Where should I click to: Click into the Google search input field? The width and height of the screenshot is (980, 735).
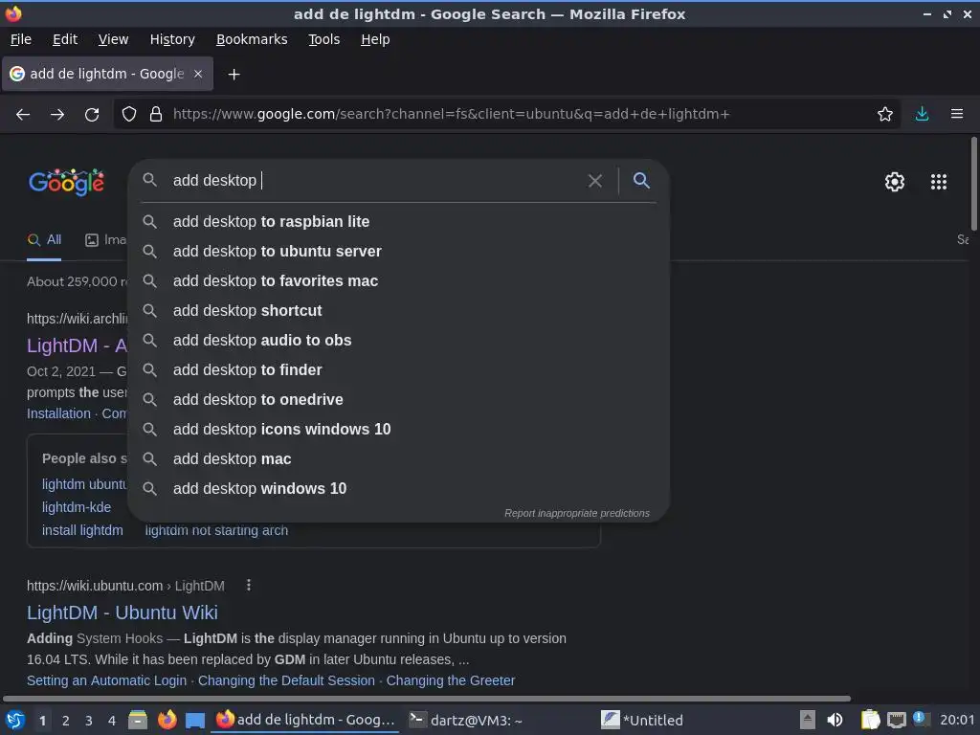click(x=375, y=181)
